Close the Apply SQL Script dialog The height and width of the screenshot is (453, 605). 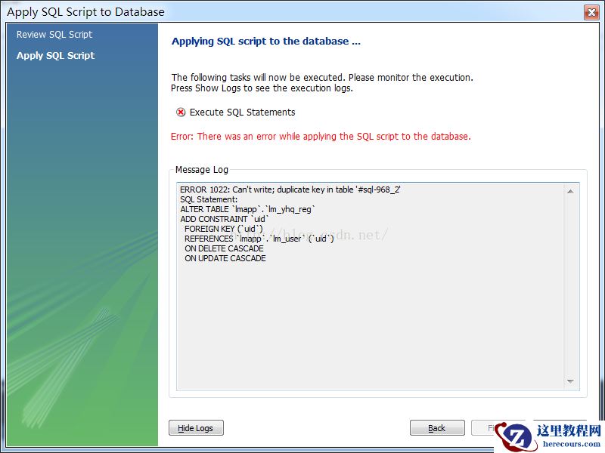[x=591, y=12]
